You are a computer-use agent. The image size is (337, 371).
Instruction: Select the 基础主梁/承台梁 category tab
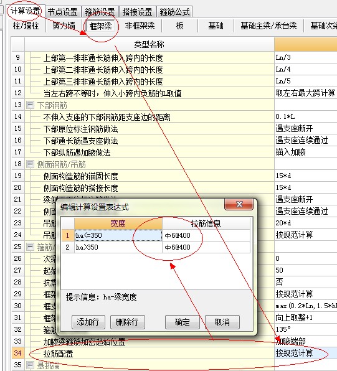tap(268, 26)
